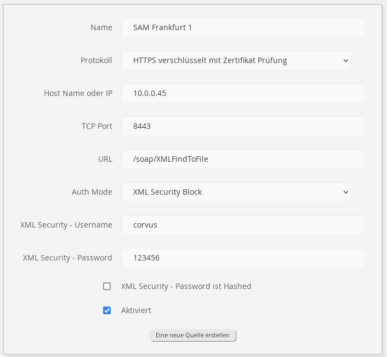Select the URL field with /soap/XMLFindToFile
The height and width of the screenshot is (357, 387).
[x=242, y=159]
